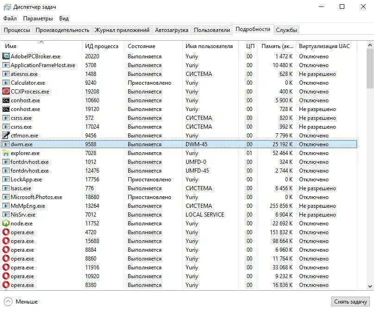Click the MsMpEng.exe process icon

(6, 205)
